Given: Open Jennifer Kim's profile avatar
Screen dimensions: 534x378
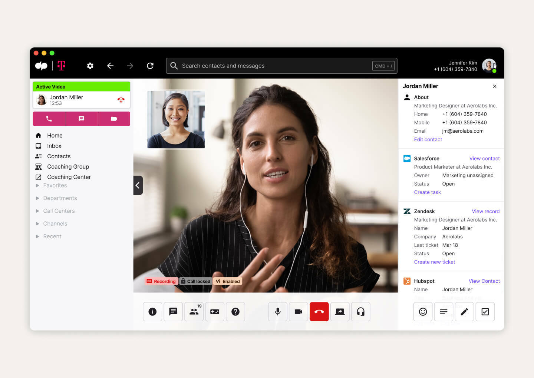Looking at the screenshot, I should [x=489, y=66].
